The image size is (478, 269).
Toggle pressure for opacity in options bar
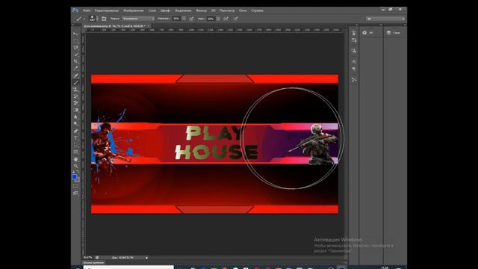(191, 19)
